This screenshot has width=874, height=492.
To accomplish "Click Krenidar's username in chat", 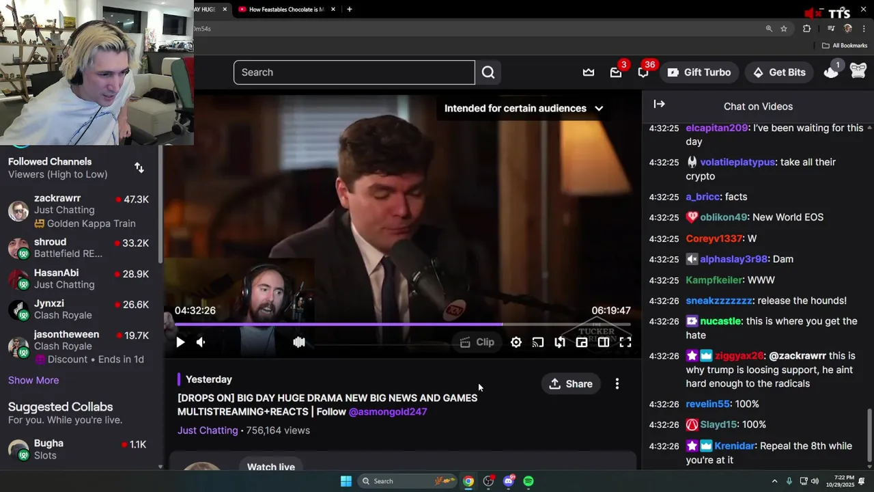I will tap(734, 446).
